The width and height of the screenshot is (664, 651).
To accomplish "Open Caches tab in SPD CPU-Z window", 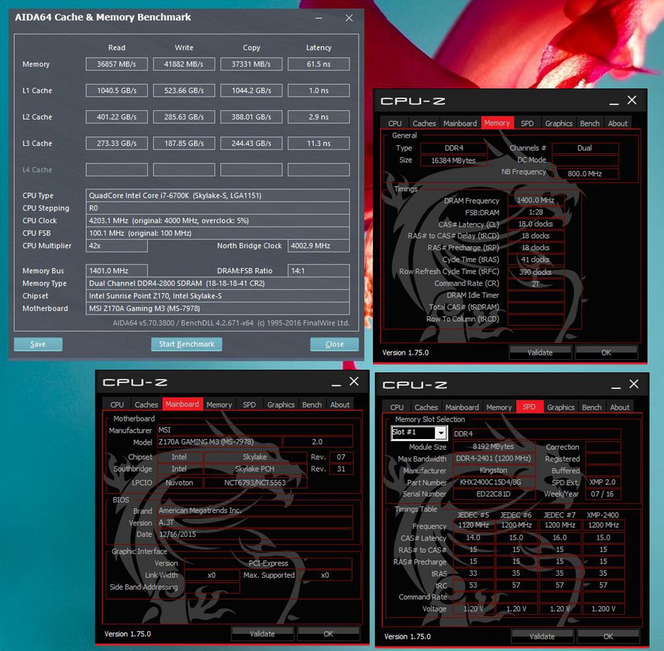I will tap(426, 407).
